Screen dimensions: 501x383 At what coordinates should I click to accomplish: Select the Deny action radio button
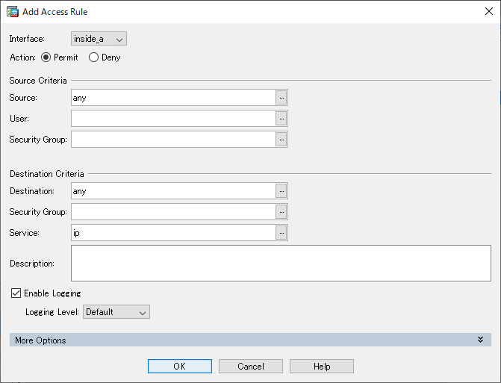pyautogui.click(x=93, y=57)
